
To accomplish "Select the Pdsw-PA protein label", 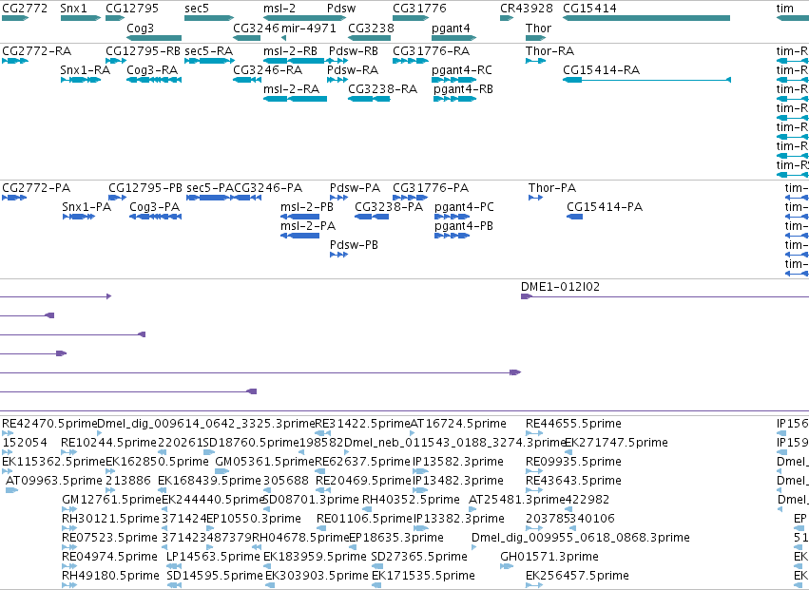I will (355, 188).
